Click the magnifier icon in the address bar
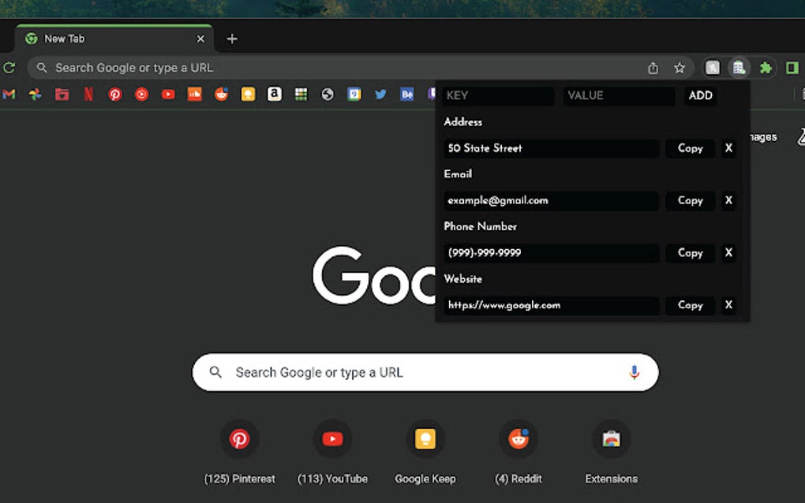The height and width of the screenshot is (503, 805). pyautogui.click(x=42, y=68)
